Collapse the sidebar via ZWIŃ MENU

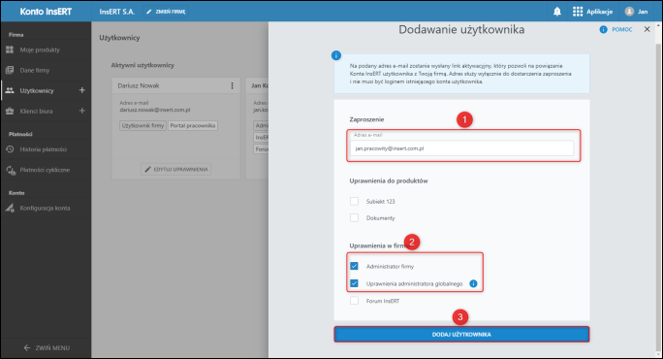pyautogui.click(x=47, y=347)
